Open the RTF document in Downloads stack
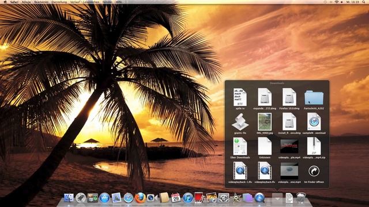This screenshot has width=369, height=207. [240, 97]
